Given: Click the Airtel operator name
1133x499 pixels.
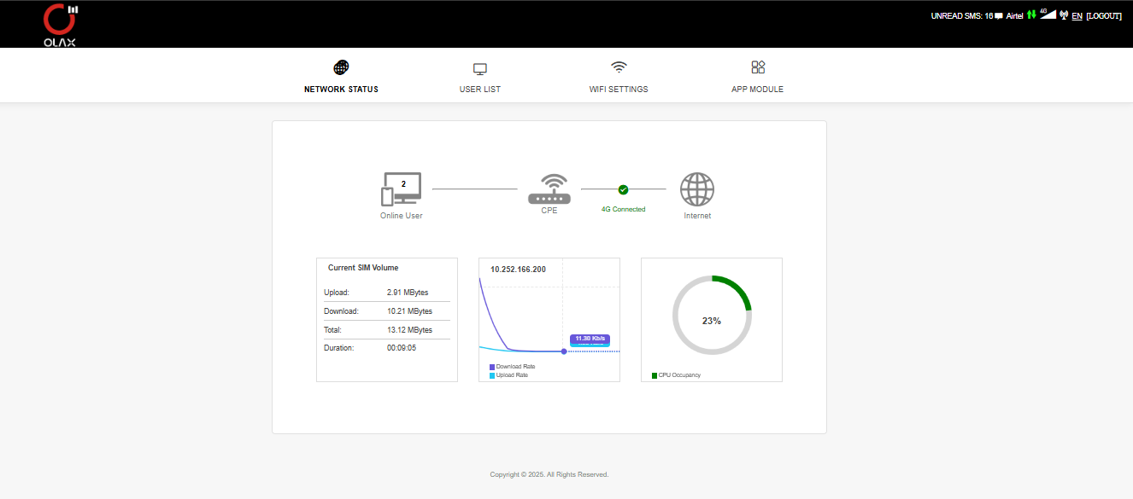Looking at the screenshot, I should click(1014, 16).
